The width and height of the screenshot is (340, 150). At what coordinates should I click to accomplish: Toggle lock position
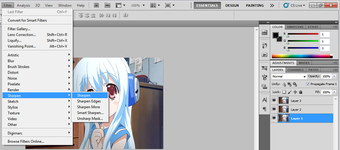(x=295, y=92)
